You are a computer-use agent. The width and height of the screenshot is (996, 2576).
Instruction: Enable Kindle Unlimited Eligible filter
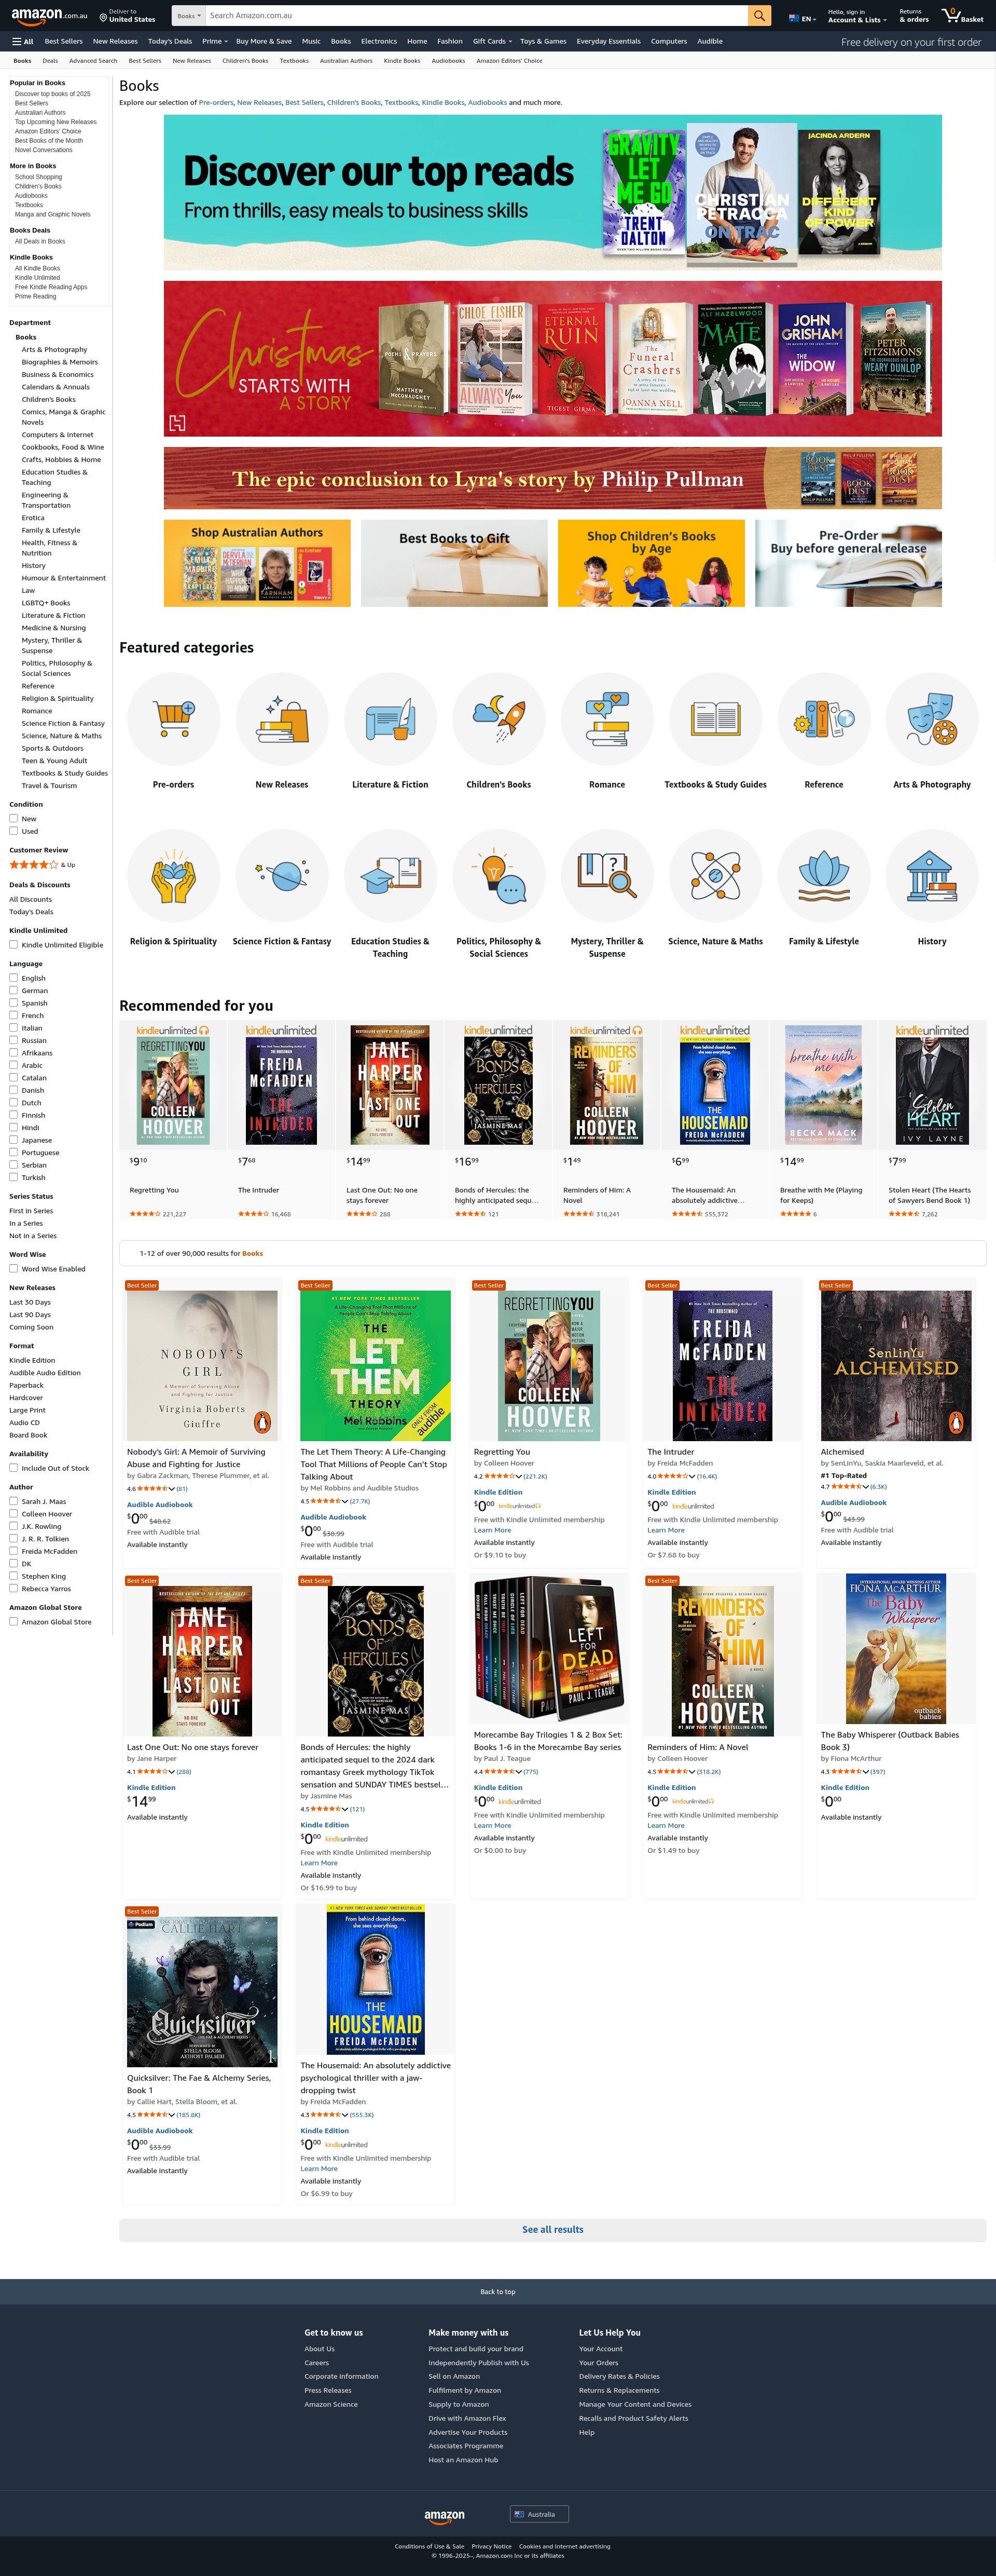pyautogui.click(x=14, y=944)
